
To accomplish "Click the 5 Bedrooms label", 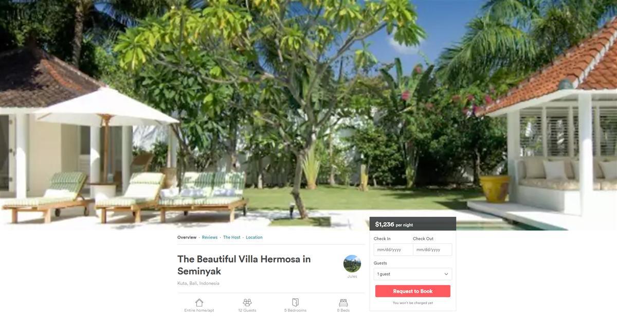I will [x=295, y=310].
